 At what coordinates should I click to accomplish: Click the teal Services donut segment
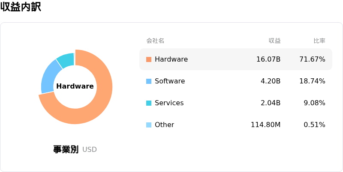click(66, 60)
